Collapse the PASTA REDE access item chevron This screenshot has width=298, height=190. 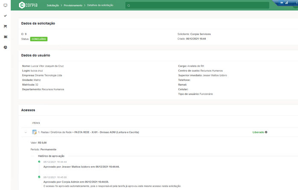pos(26,132)
